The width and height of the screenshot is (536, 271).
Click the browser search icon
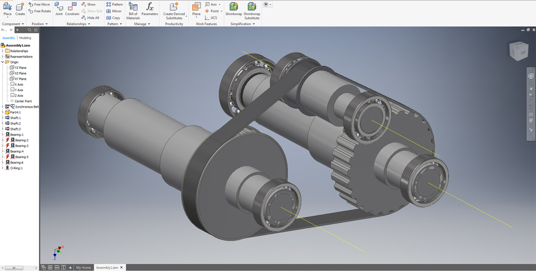[29, 30]
